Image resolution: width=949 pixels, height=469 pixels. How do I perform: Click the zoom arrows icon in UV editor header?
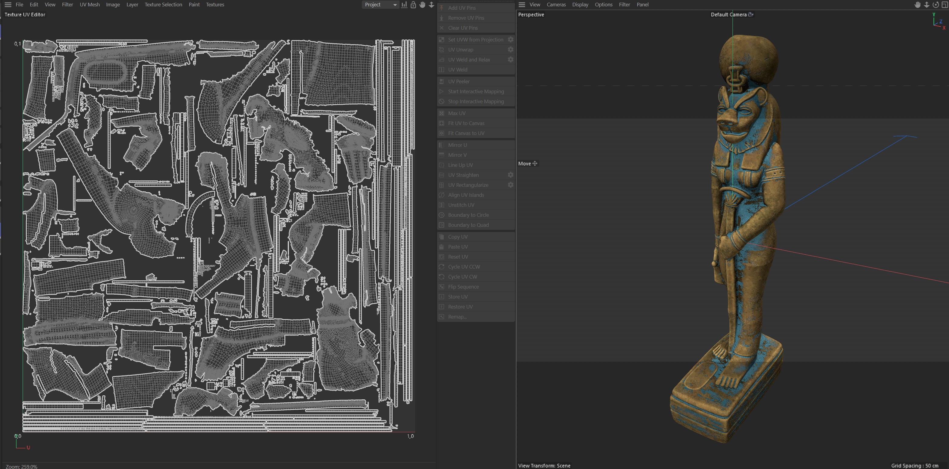pos(431,5)
